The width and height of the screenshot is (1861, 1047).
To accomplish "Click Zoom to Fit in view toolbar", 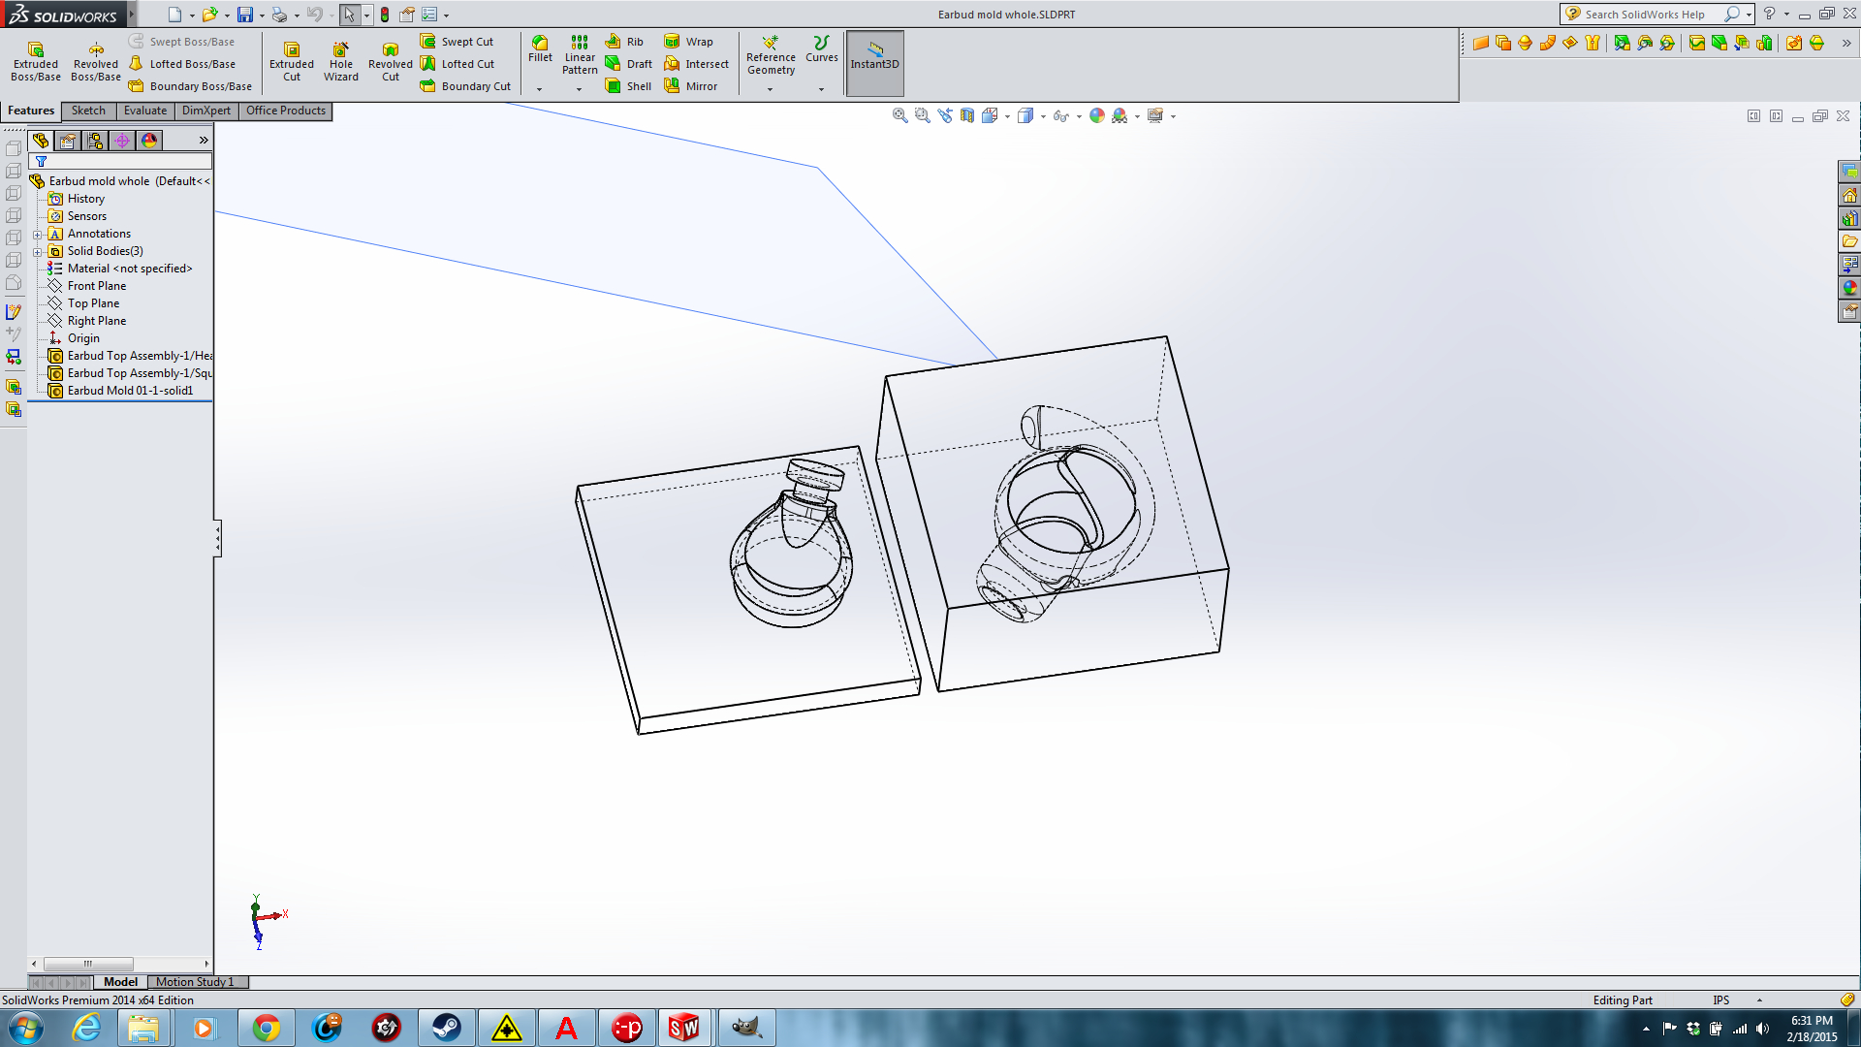I will (x=899, y=116).
